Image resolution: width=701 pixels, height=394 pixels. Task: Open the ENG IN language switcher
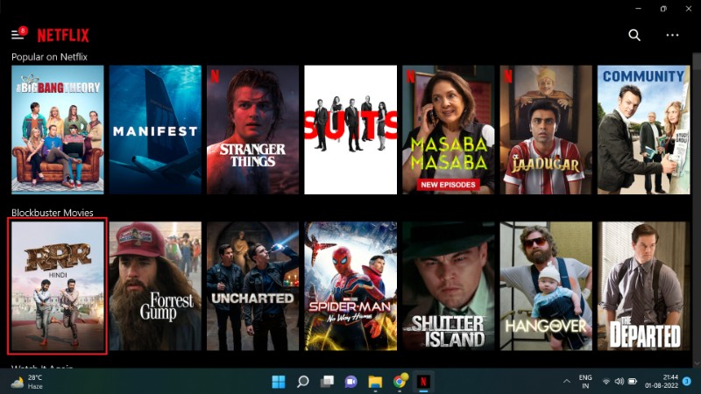[x=585, y=382]
